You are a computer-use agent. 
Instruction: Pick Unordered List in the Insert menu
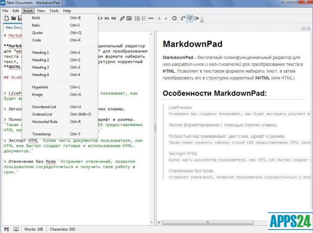60,107
